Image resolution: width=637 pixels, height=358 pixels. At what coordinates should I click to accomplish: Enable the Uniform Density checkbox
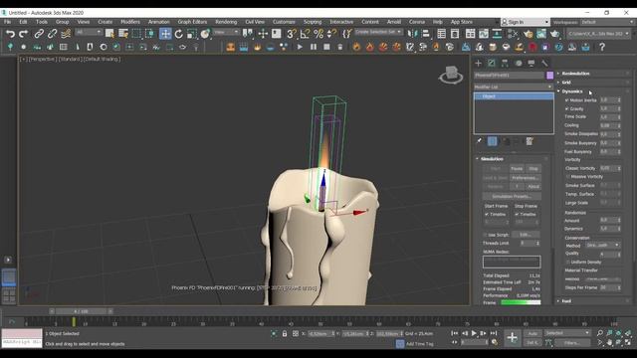[x=568, y=262]
